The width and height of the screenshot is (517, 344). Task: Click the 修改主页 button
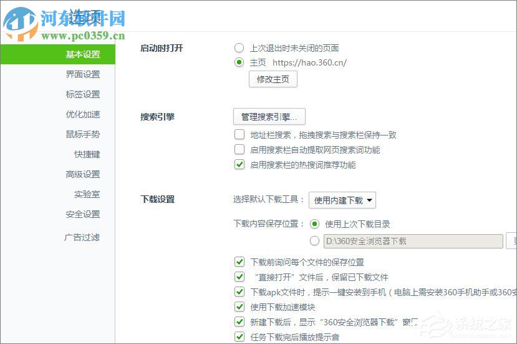(273, 79)
